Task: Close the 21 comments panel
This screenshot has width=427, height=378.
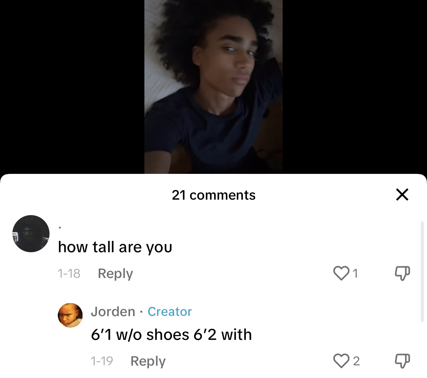Action: click(x=402, y=194)
